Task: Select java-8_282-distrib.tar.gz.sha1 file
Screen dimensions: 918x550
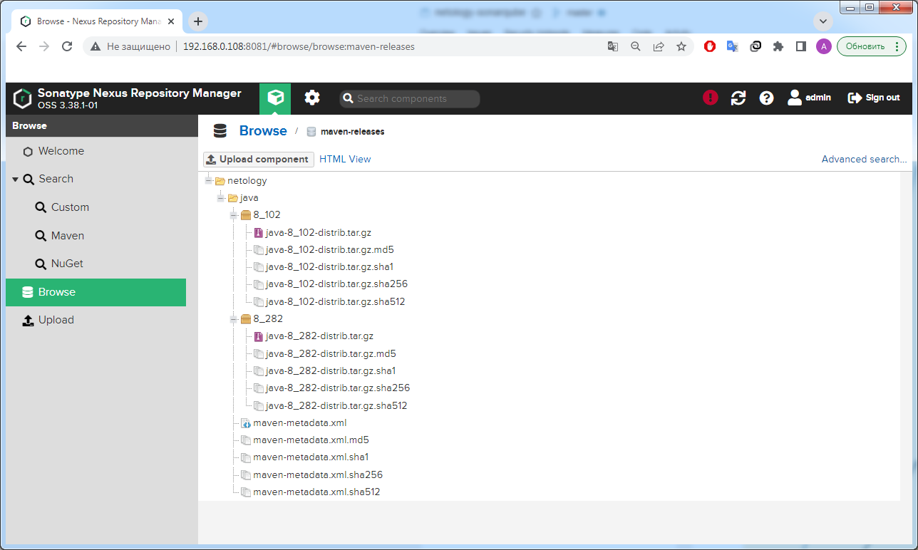Action: (331, 371)
